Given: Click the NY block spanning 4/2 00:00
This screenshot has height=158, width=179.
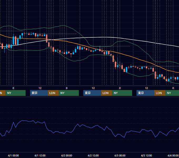Looking at the screenshot, I should (x=69, y=93).
